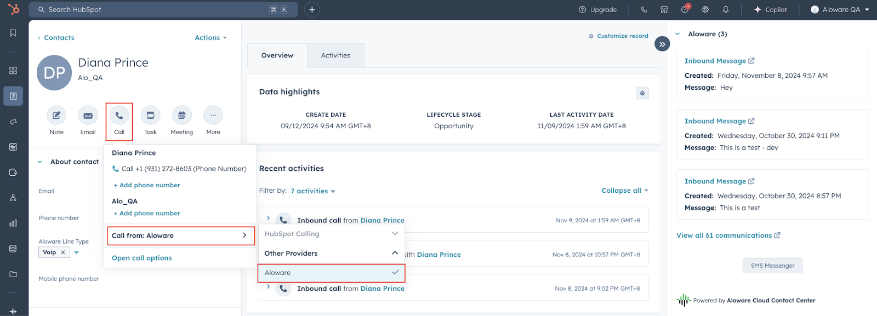Open the Inbound Message 'This is a test - dev'
877x316 pixels.
(x=719, y=121)
